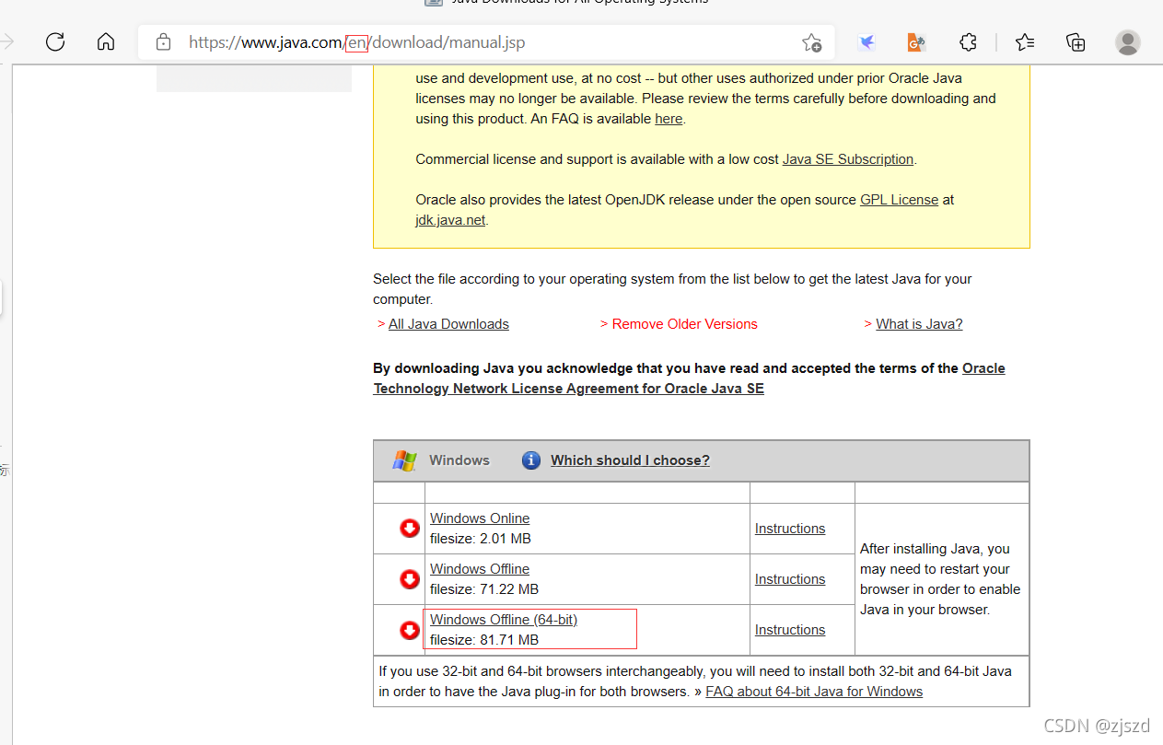Viewport: 1163px width, 745px height.
Task: Download Windows Online installer link
Action: tap(480, 518)
